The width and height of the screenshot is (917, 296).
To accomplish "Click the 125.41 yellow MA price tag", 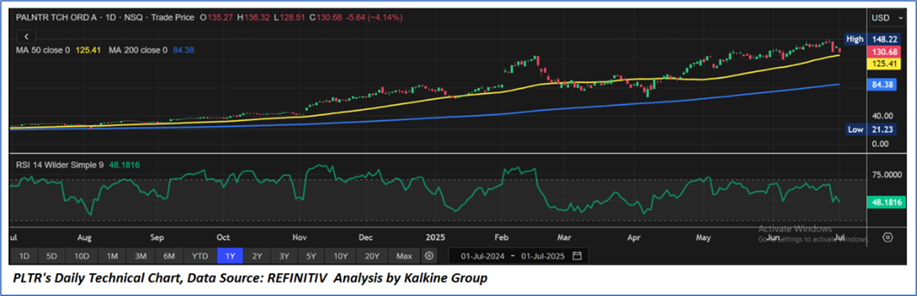I will click(x=884, y=64).
